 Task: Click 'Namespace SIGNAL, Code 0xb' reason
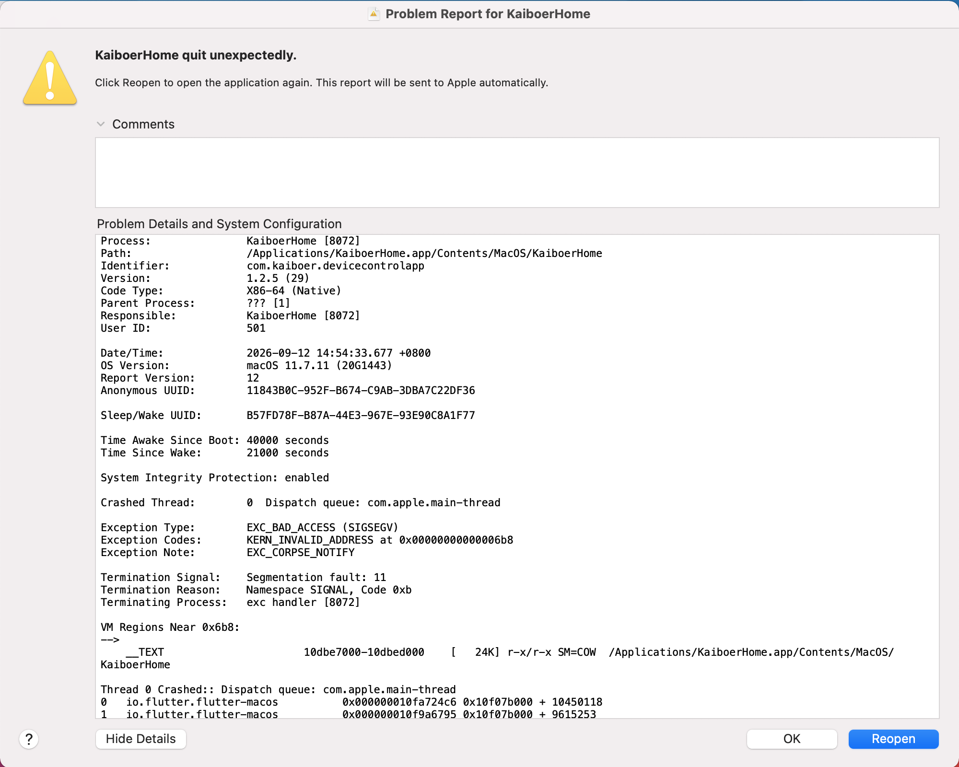(x=329, y=590)
